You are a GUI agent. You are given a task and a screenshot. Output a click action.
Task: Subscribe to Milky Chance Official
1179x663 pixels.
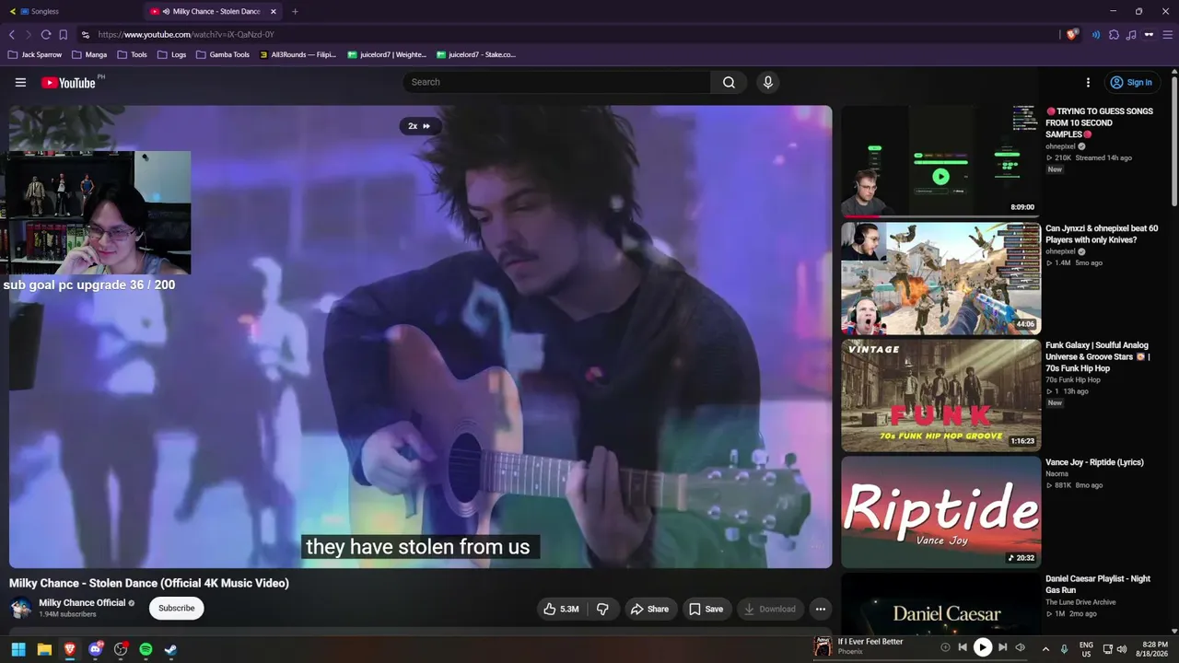[x=176, y=608]
